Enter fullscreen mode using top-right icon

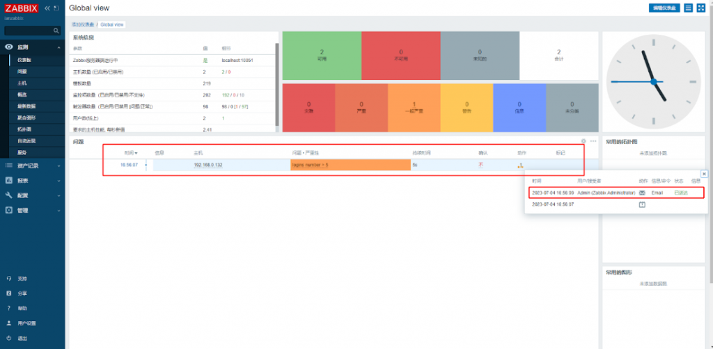(x=700, y=8)
